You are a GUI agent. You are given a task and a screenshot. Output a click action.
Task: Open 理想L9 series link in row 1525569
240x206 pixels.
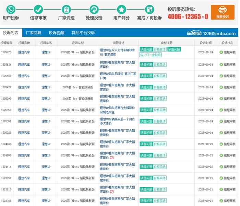[x=46, y=76]
